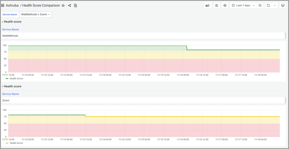The height and width of the screenshot is (149, 289).
Task: Save the dashboard with disk icon
Action: pyautogui.click(x=217, y=6)
